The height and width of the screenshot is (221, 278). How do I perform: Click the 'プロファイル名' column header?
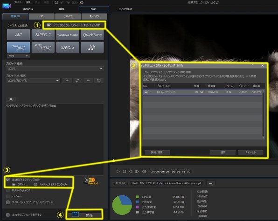(x=163, y=86)
